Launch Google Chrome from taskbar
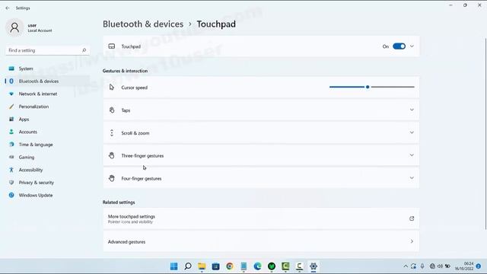 230,266
